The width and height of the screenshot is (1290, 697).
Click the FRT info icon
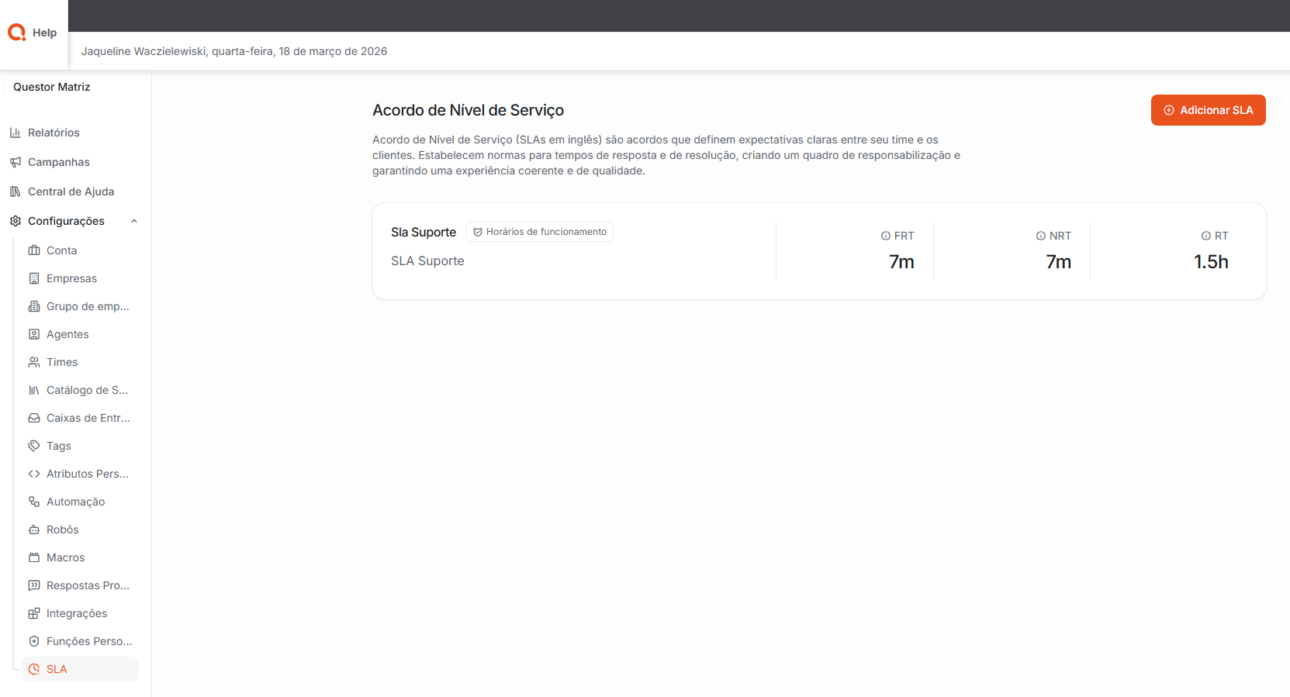click(885, 236)
